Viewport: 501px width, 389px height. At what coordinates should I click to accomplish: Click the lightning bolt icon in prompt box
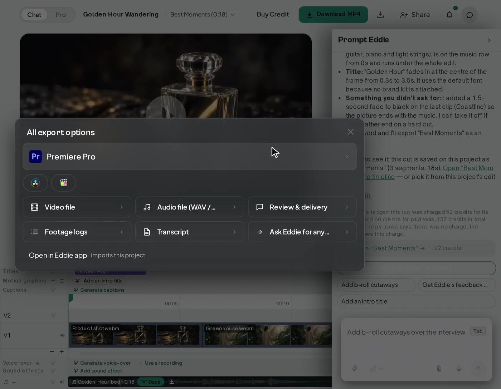(355, 368)
